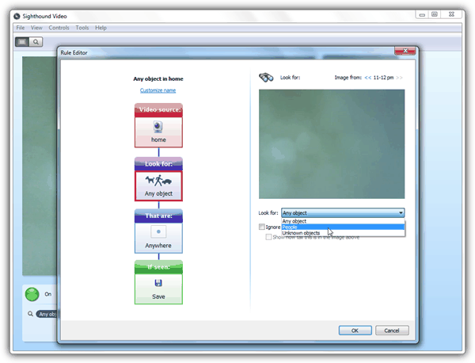
Task: Select the Anywhere region block
Action: pyautogui.click(x=158, y=238)
